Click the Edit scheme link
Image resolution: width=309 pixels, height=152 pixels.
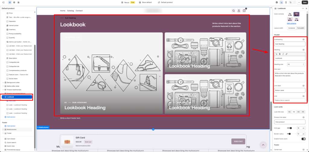tap(291, 23)
